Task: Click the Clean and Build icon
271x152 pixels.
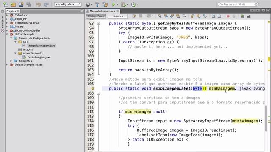Action: pyautogui.click(x=105, y=5)
